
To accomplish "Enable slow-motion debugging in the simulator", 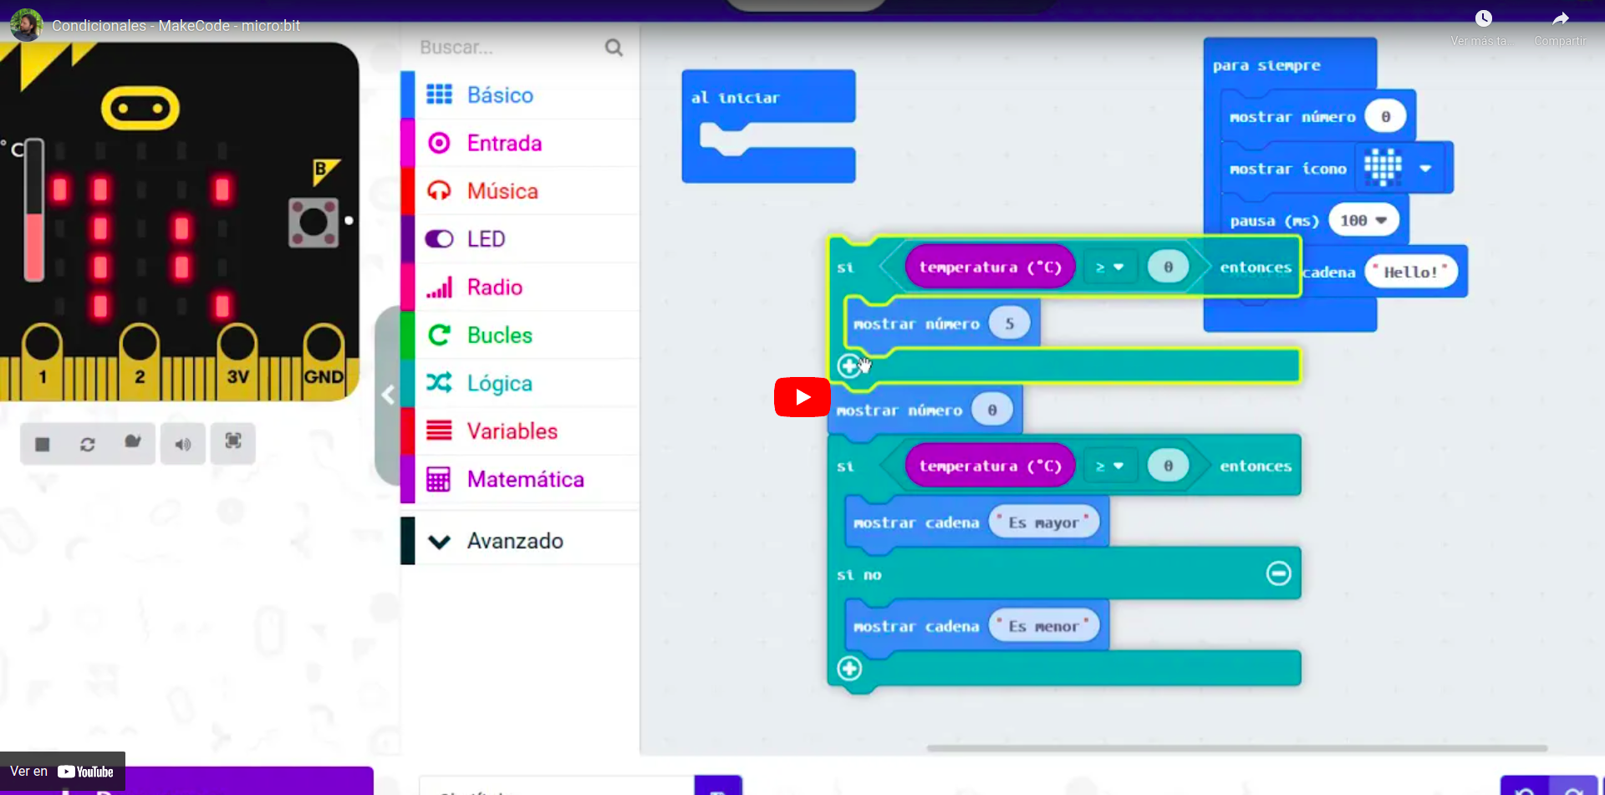I will [x=133, y=443].
